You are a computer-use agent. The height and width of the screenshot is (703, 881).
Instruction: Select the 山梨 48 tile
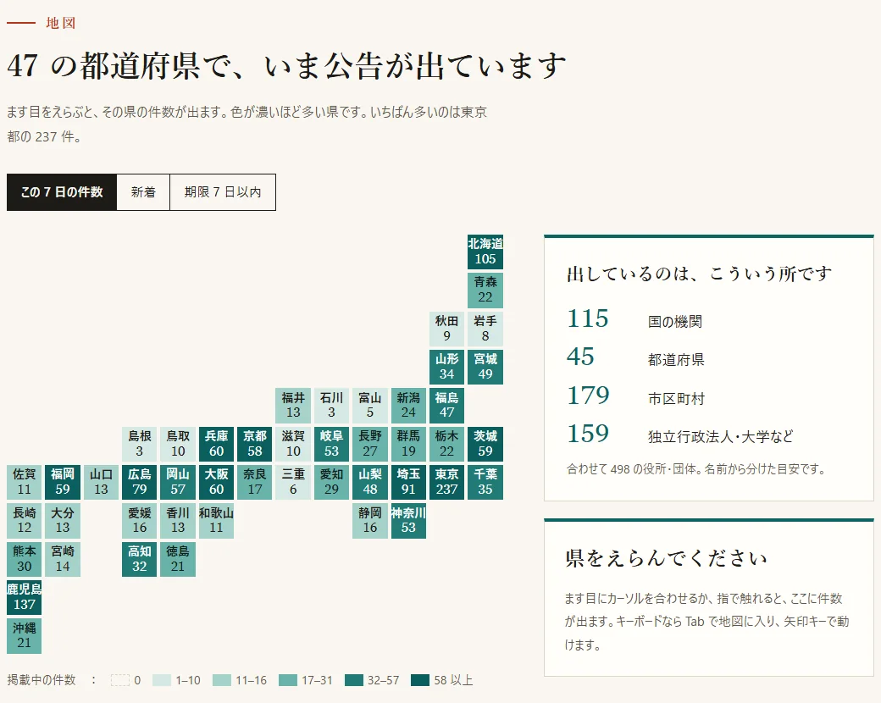369,482
